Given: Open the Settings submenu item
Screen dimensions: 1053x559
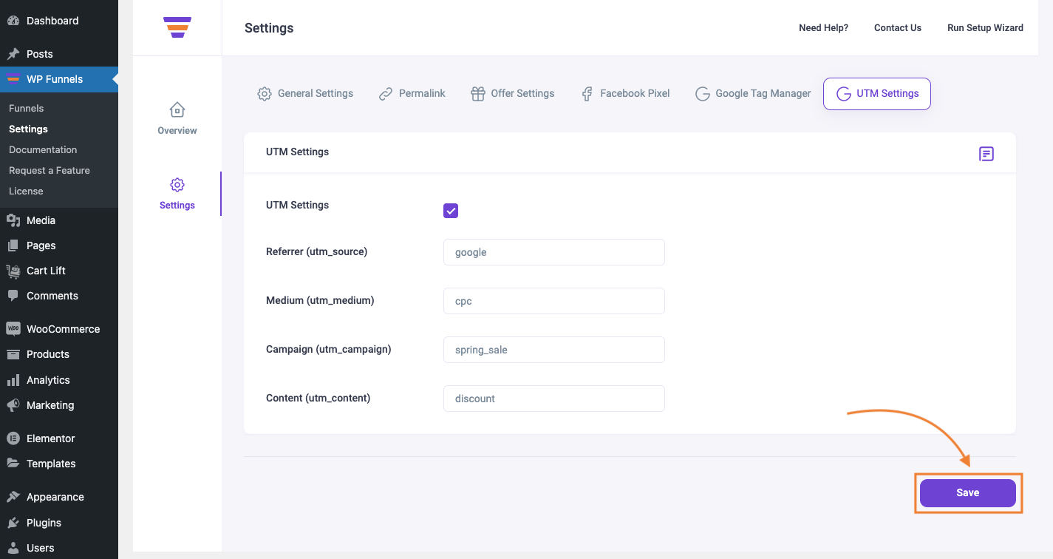Looking at the screenshot, I should click(28, 129).
